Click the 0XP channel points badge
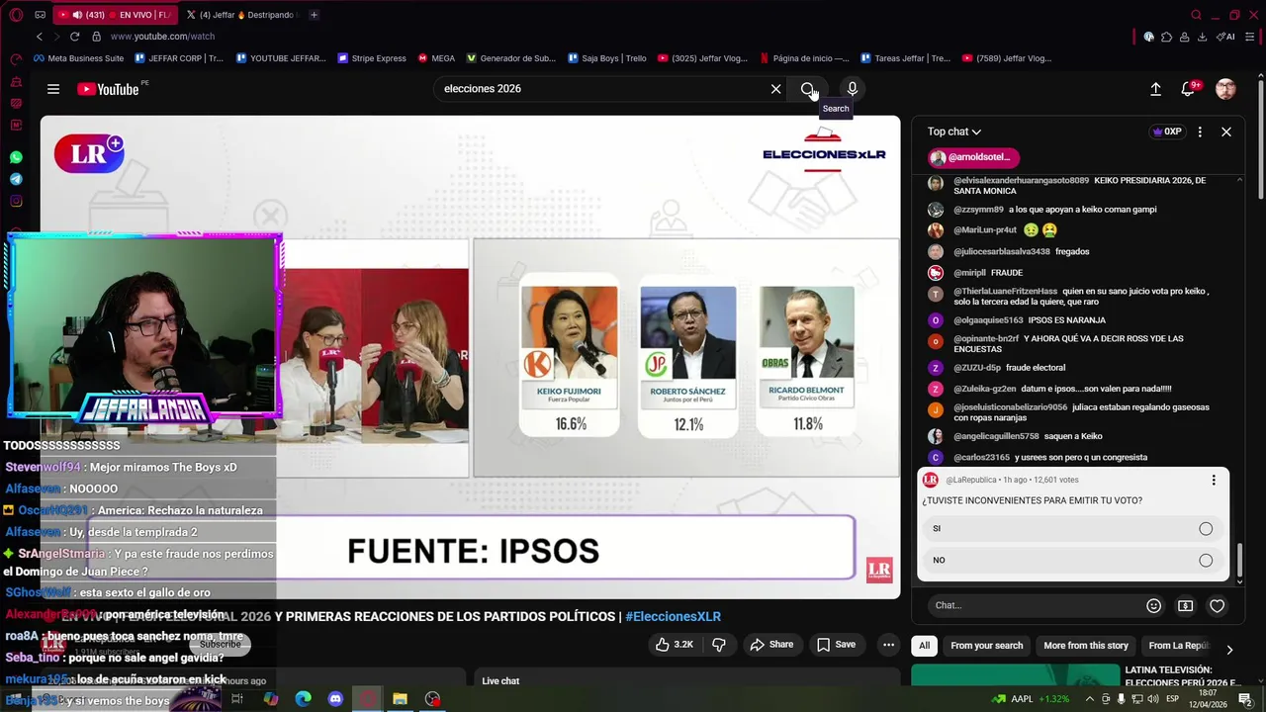The height and width of the screenshot is (712, 1266). tap(1167, 132)
